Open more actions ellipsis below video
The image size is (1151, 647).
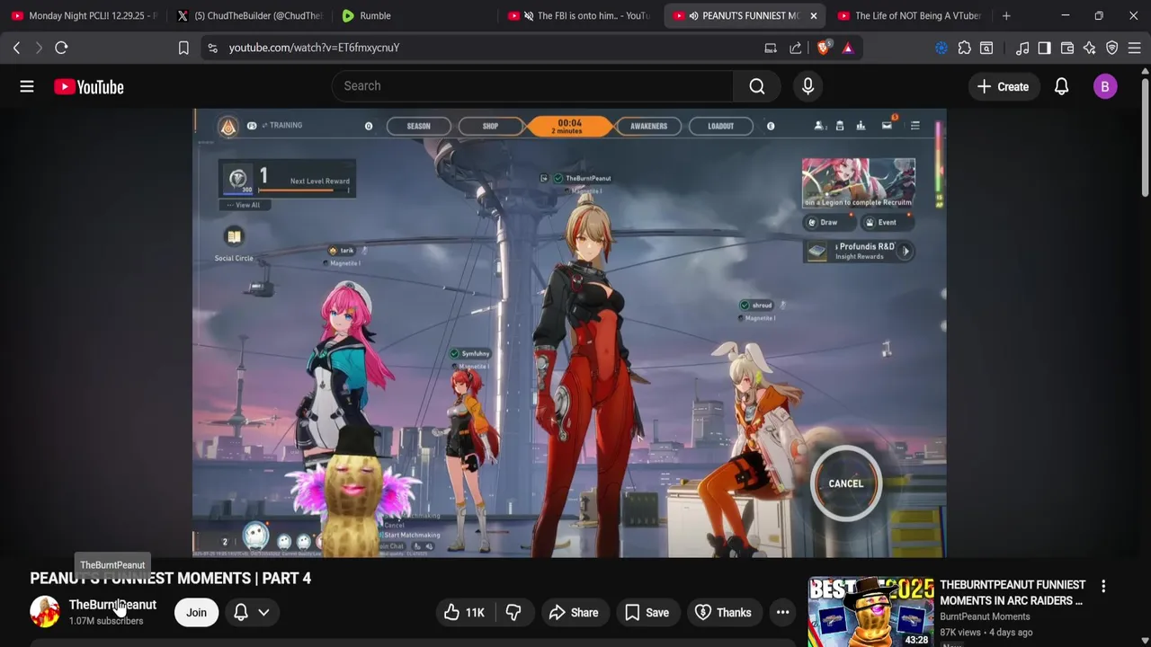(x=783, y=613)
